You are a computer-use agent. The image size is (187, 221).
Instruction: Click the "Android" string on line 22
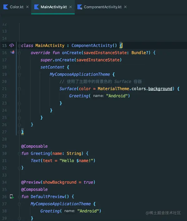click(117, 96)
